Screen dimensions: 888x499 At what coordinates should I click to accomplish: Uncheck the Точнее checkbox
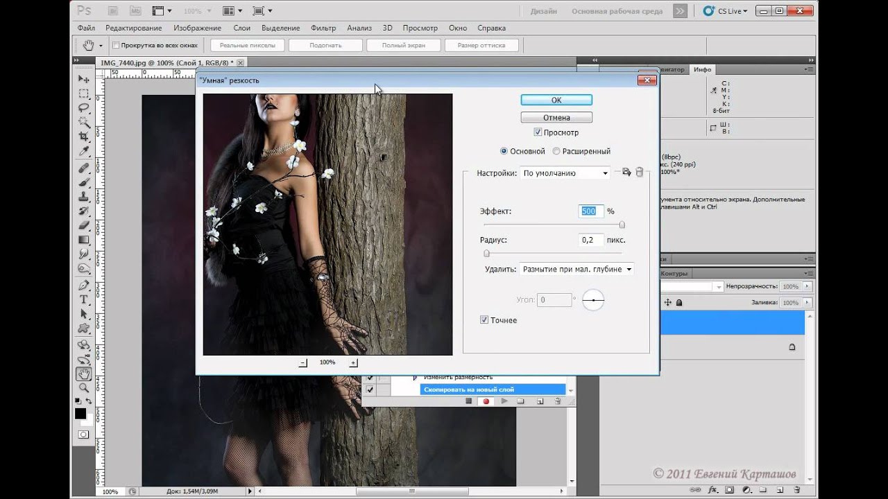click(484, 320)
